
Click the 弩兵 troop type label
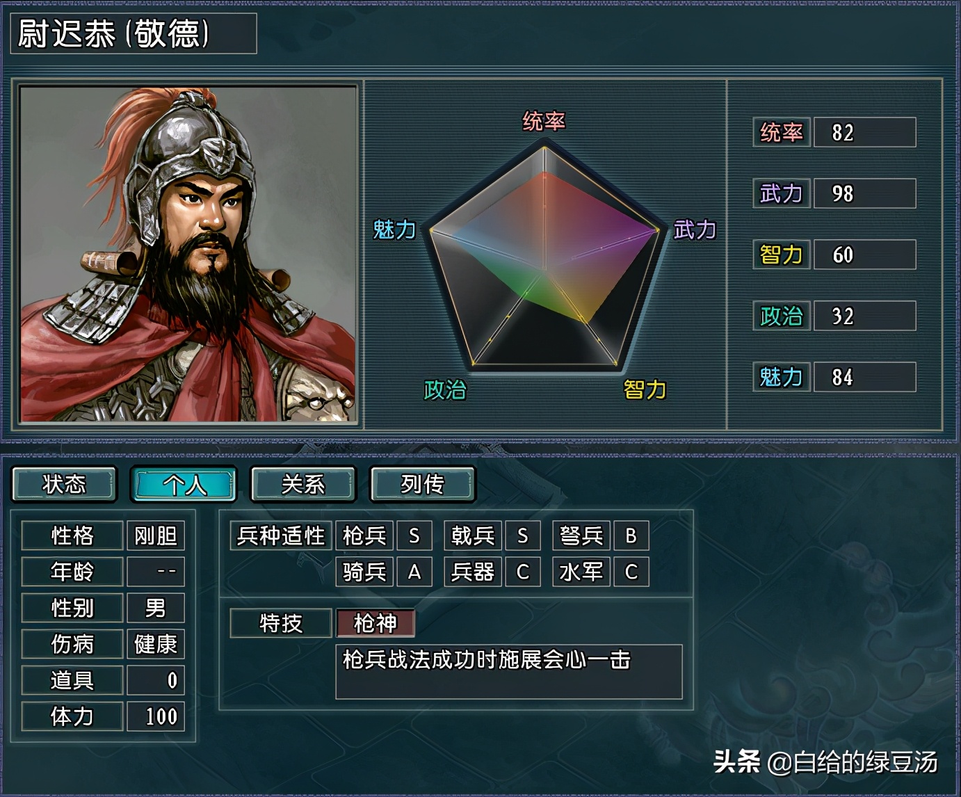581,536
